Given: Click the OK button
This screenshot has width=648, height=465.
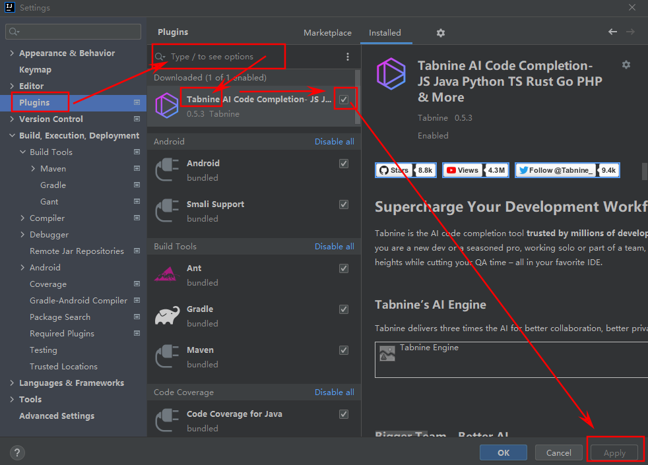Looking at the screenshot, I should pos(503,452).
